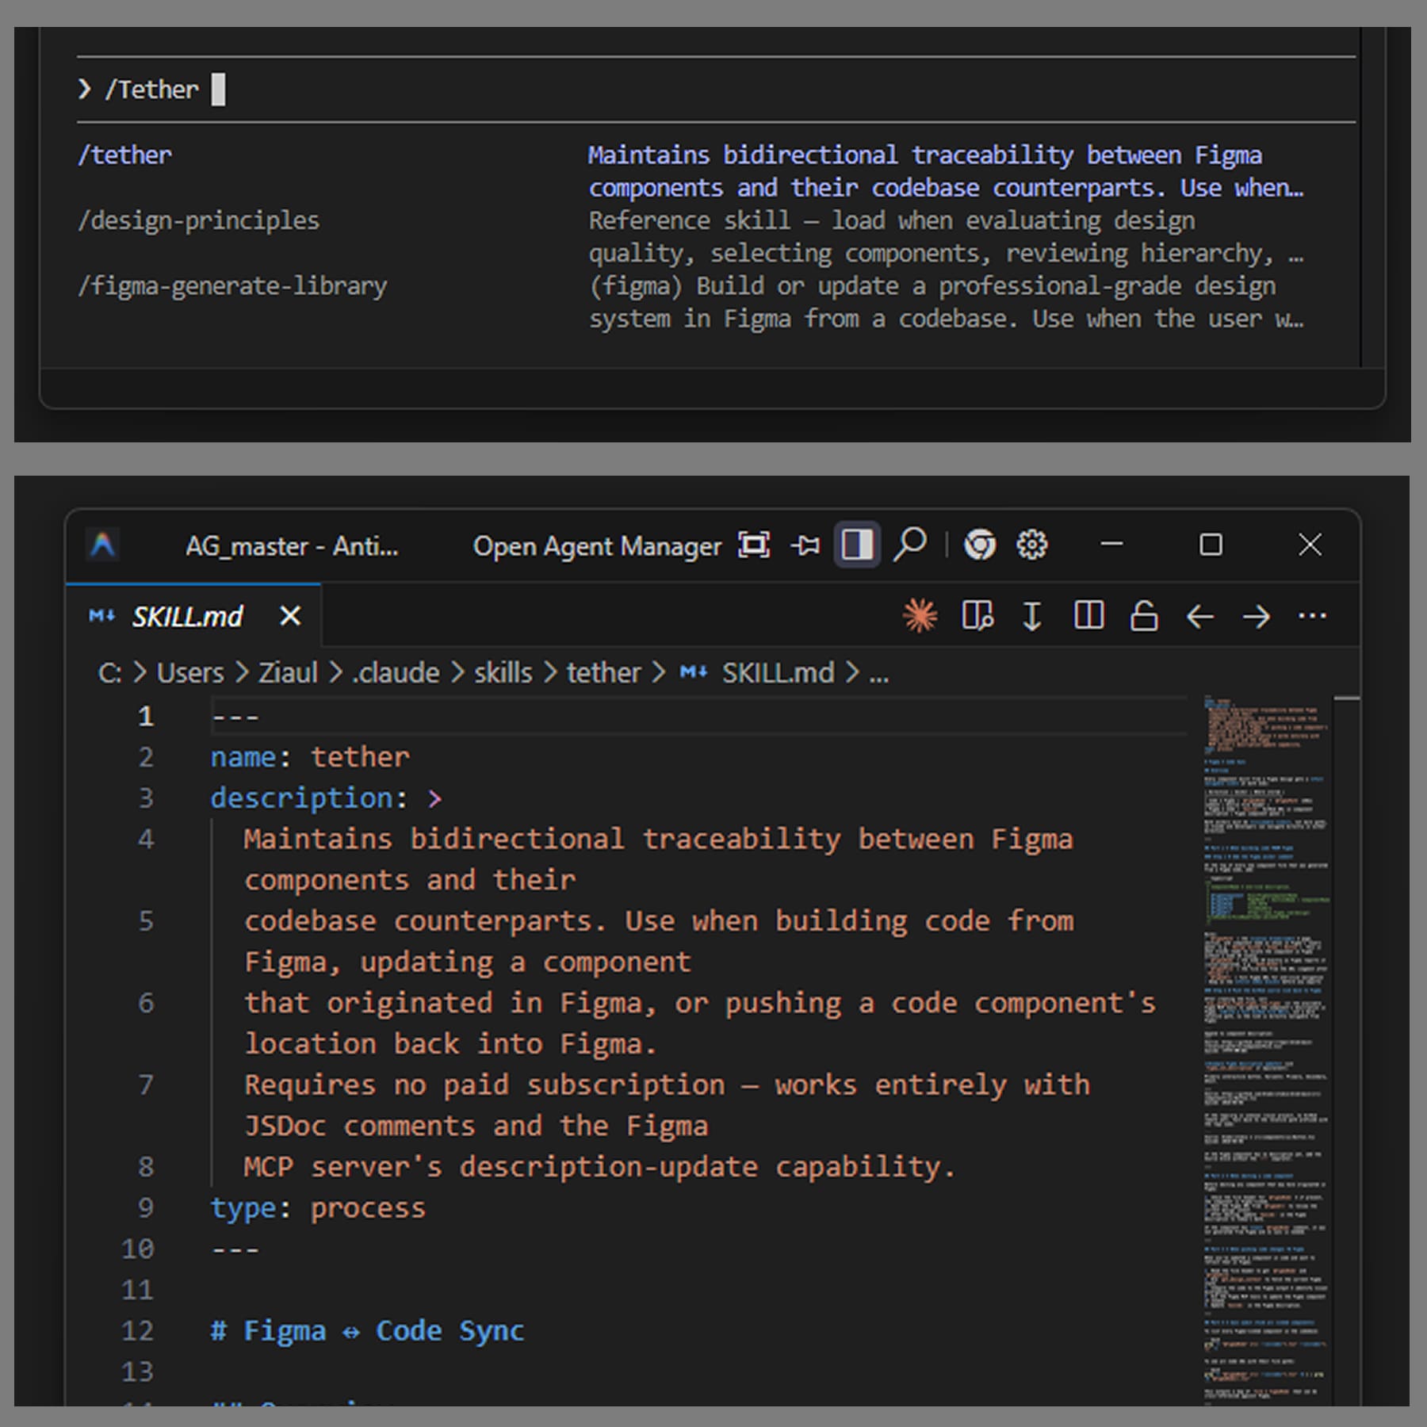The image size is (1427, 1427).
Task: Click line number 1 in the gutter
Action: pos(145,716)
